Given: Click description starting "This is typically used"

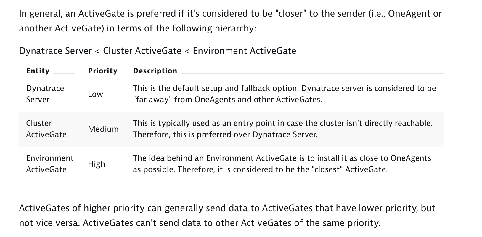Looking at the screenshot, I should point(282,129).
